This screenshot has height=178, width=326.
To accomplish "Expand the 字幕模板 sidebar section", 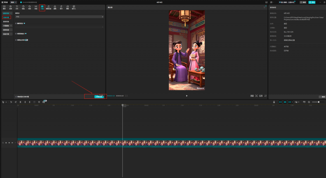I will click(7, 26).
